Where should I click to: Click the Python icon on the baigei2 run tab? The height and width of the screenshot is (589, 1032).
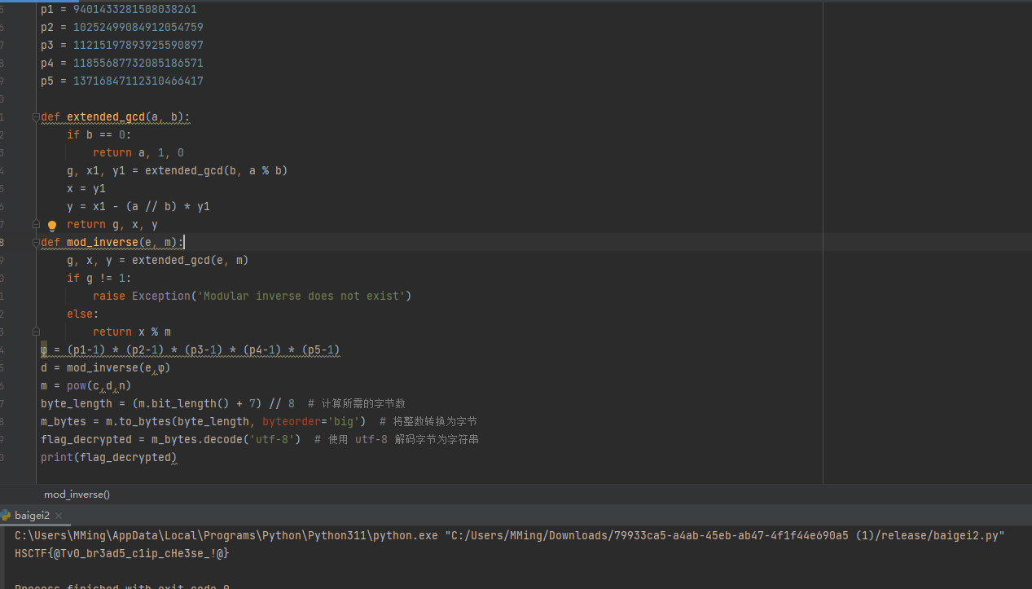(6, 516)
